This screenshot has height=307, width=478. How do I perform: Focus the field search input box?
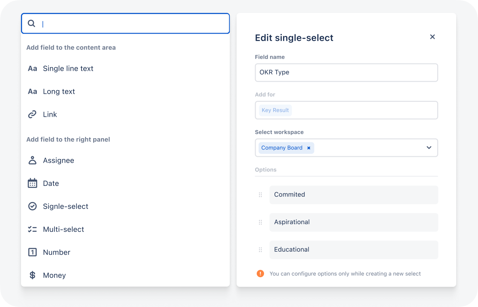click(x=125, y=23)
